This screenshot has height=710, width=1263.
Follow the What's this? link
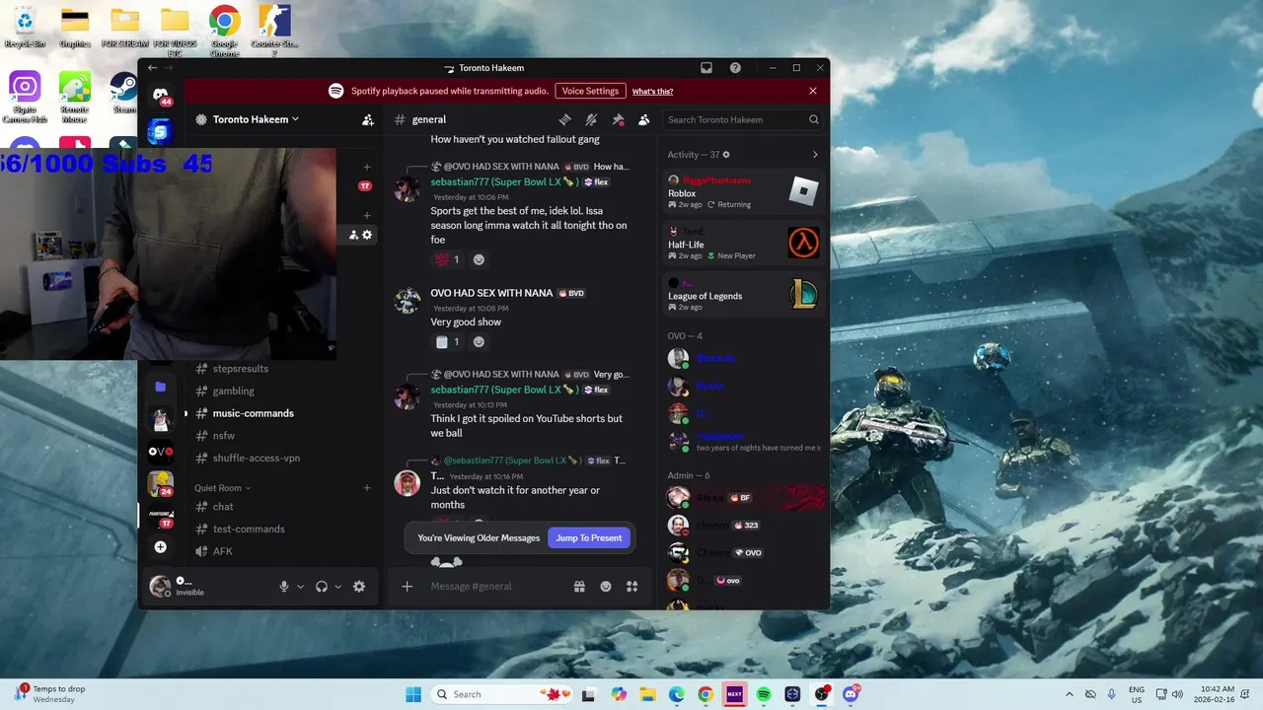point(652,91)
